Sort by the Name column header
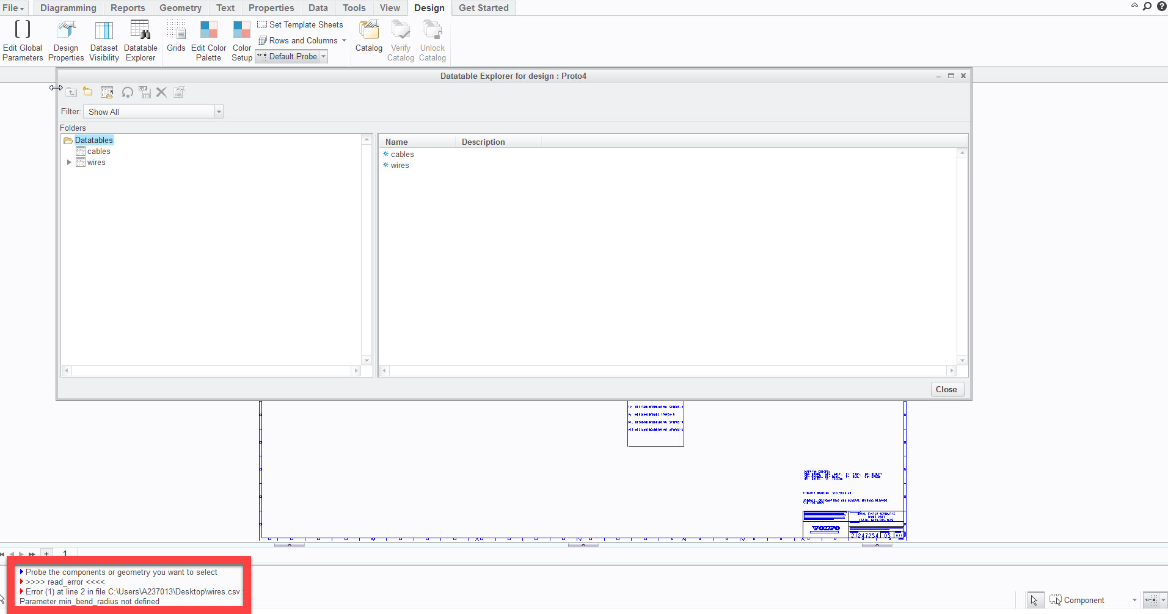The height and width of the screenshot is (614, 1168). [418, 142]
